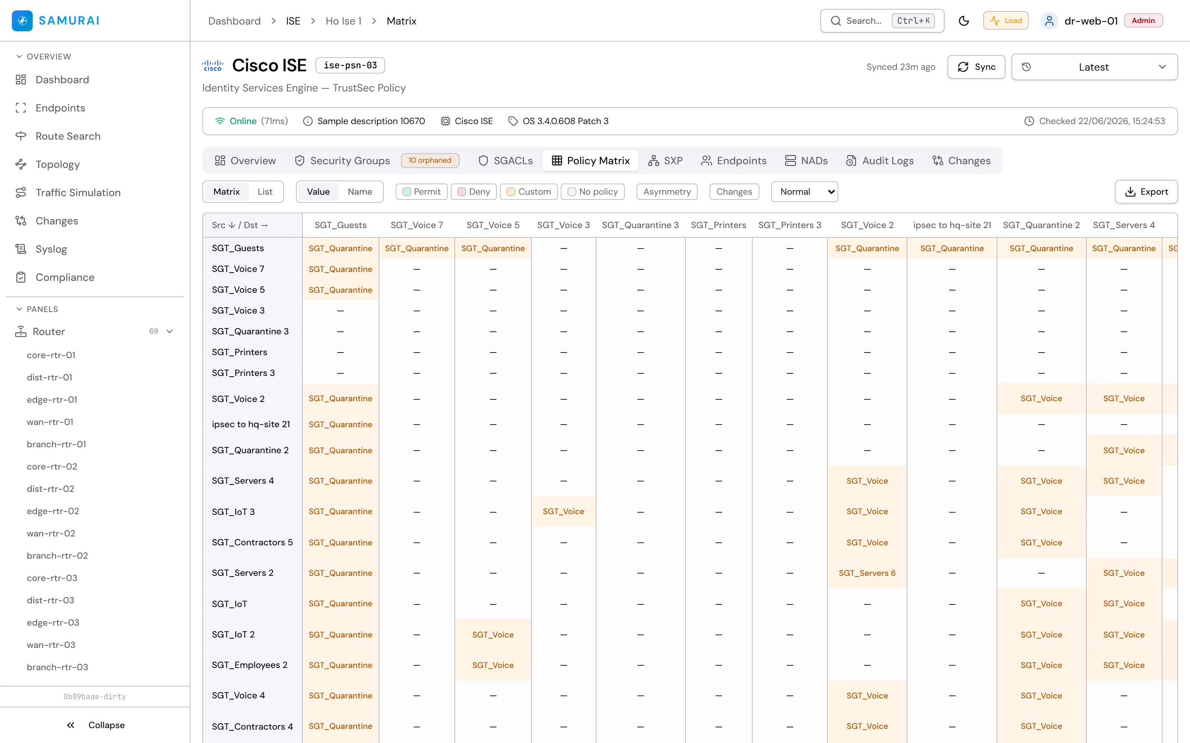
Task: Open the SXP tab
Action: click(665, 161)
